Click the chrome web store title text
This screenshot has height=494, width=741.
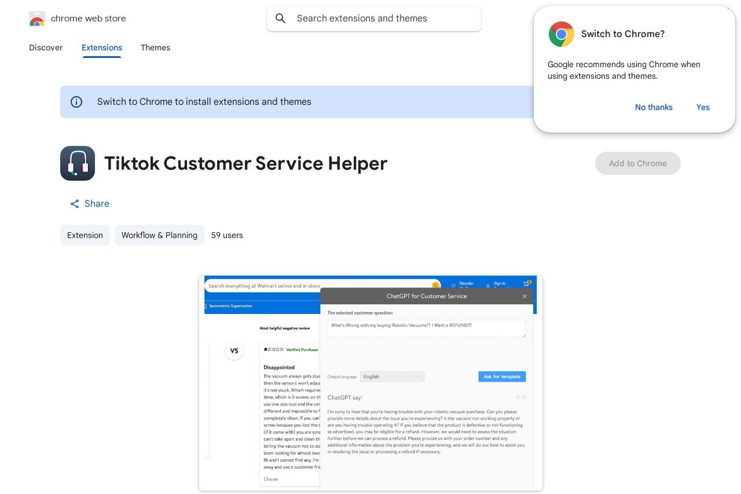pyautogui.click(x=89, y=19)
